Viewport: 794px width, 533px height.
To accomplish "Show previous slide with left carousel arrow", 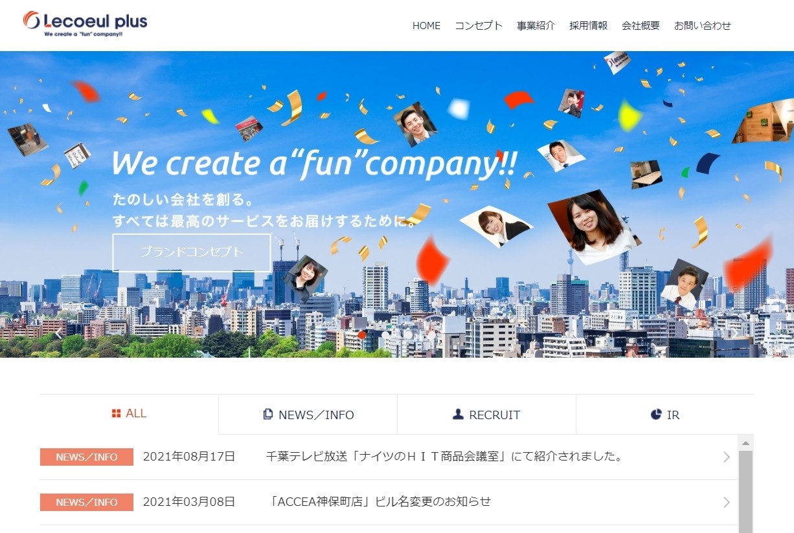I will coord(58,333).
